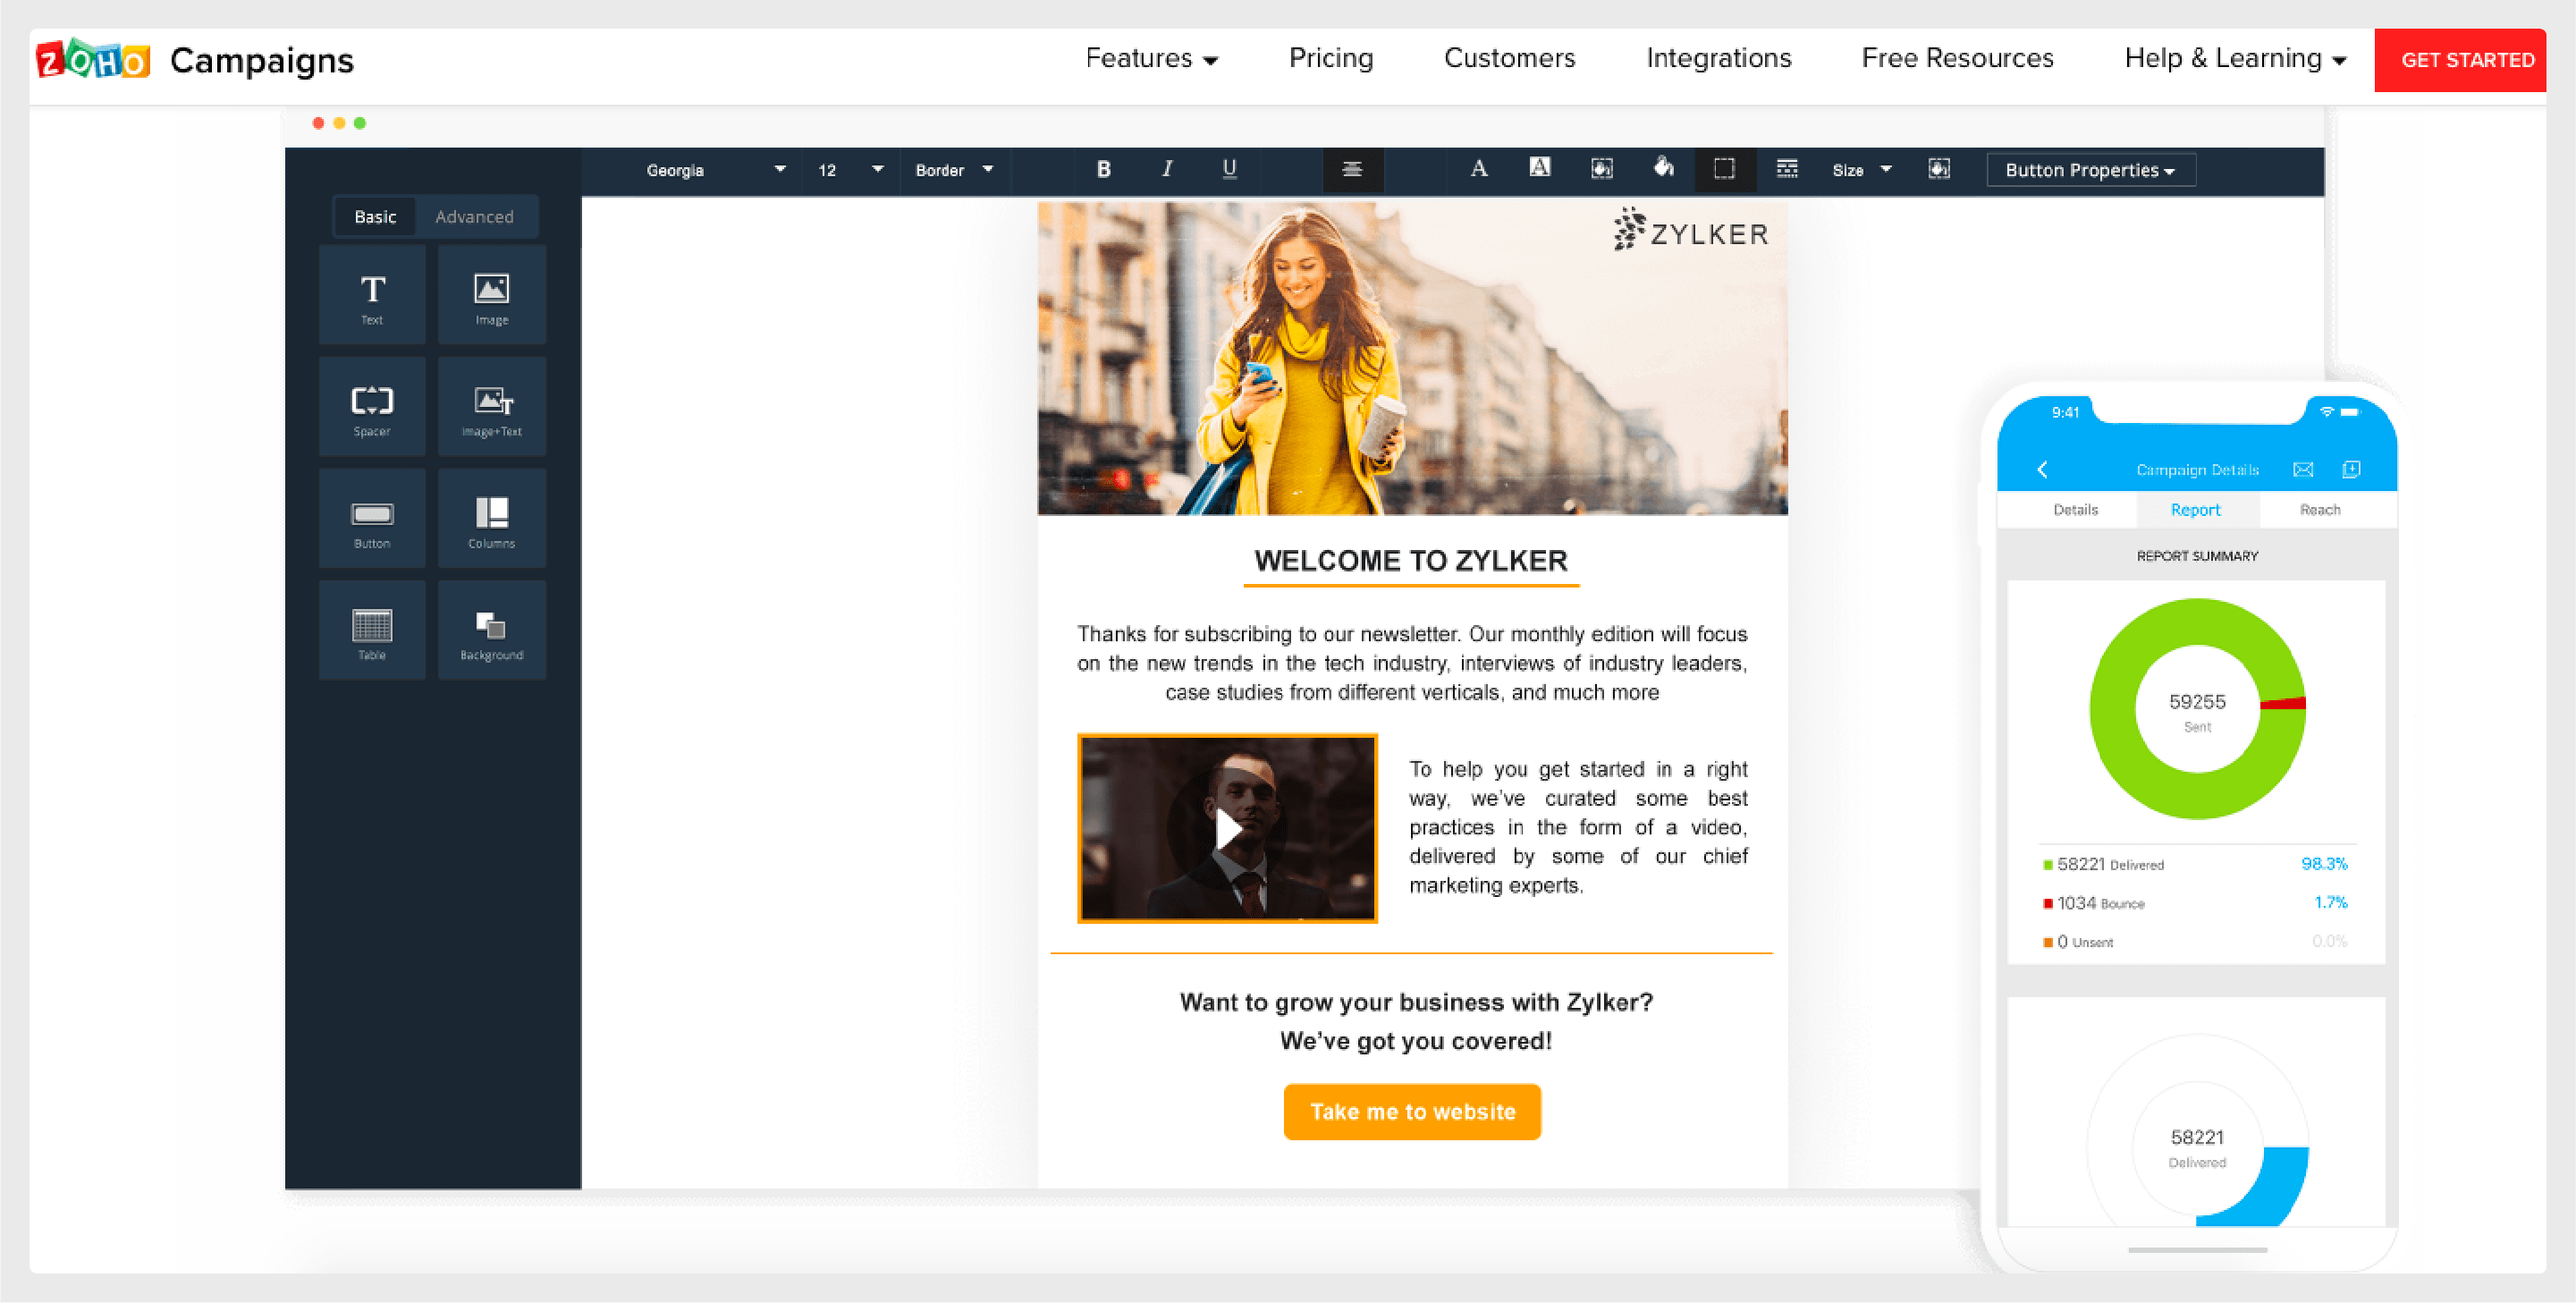Select the Button element icon

[x=372, y=520]
